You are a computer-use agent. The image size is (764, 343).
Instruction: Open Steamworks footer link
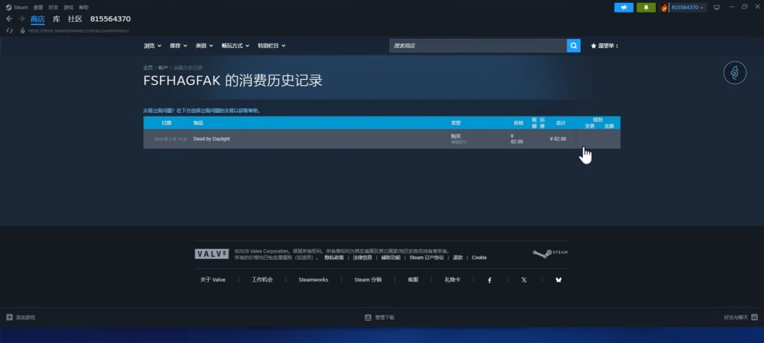[x=313, y=280]
